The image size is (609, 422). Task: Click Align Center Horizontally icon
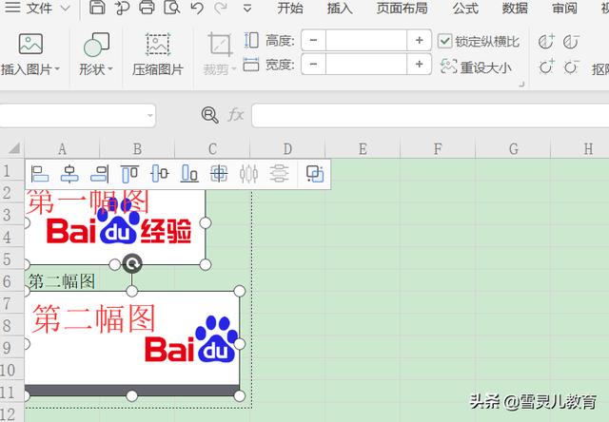[x=69, y=174]
